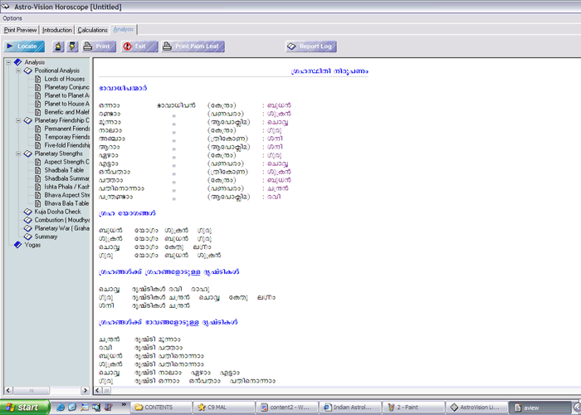The width and height of the screenshot is (581, 415).
Task: Select Kuja Dosha Check item
Action: [57, 212]
